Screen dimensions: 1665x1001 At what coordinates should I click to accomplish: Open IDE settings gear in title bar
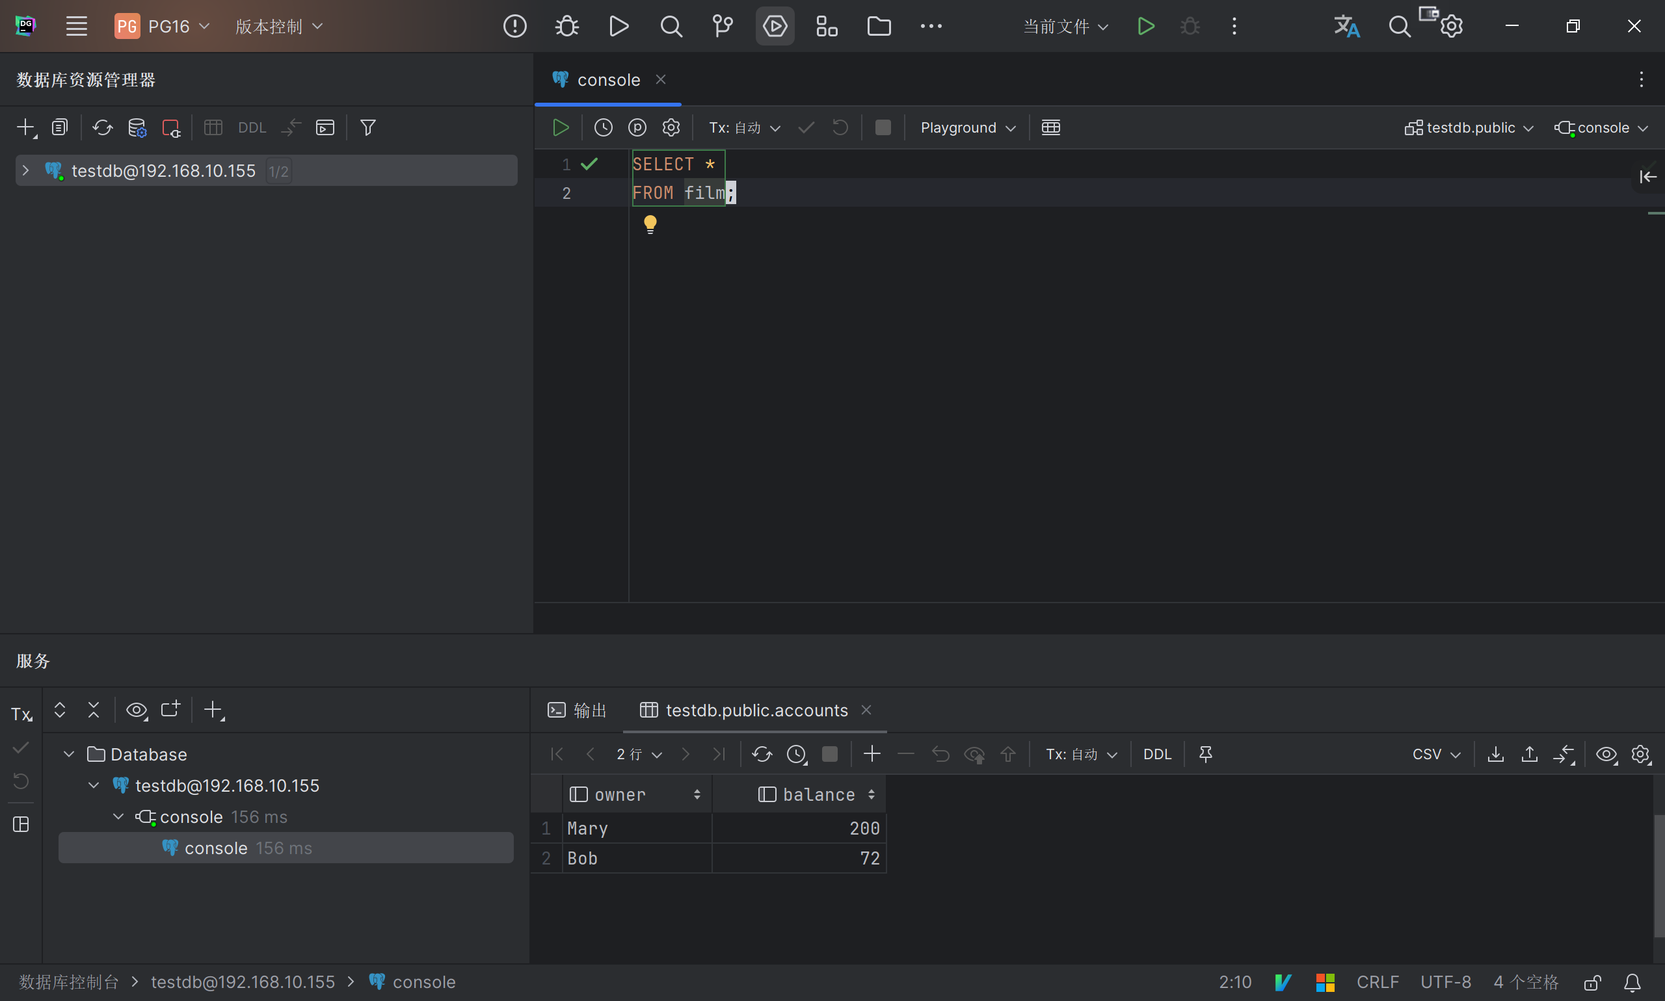point(1451,26)
